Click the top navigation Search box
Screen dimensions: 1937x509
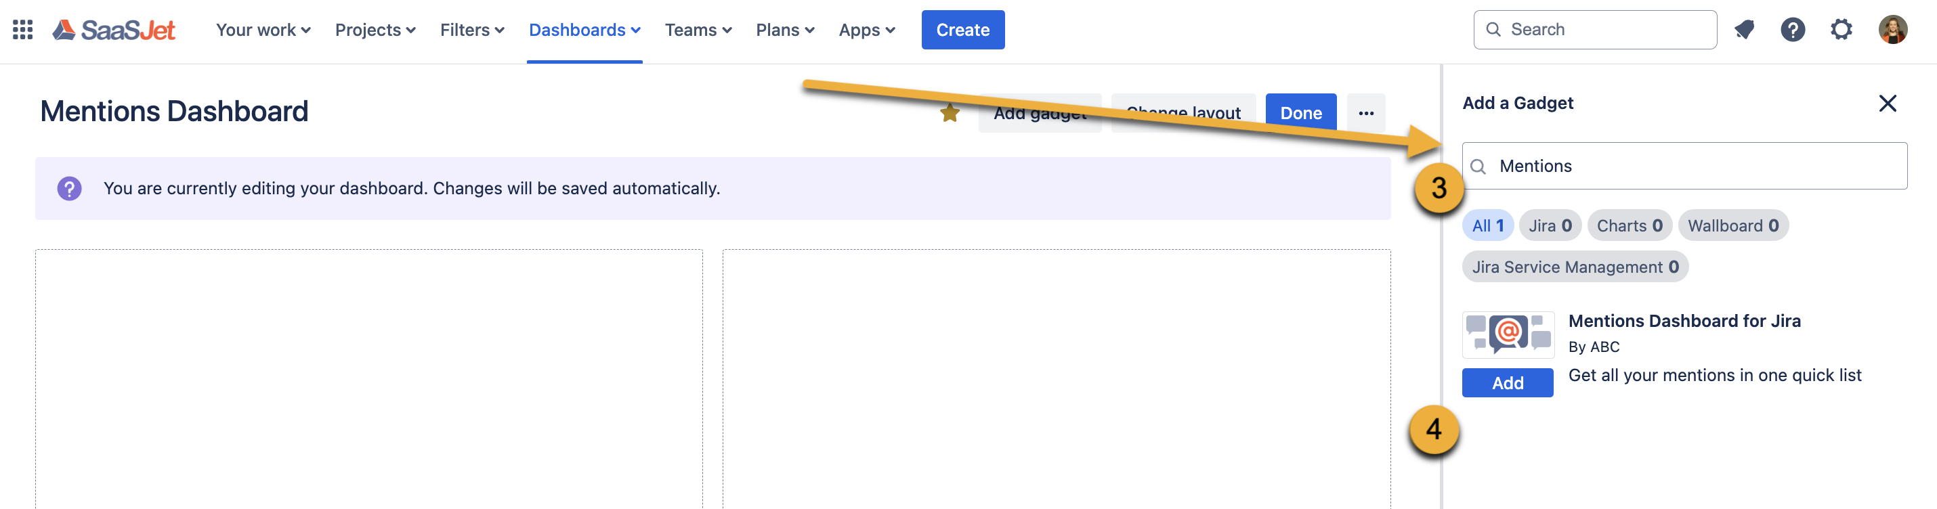(1594, 29)
